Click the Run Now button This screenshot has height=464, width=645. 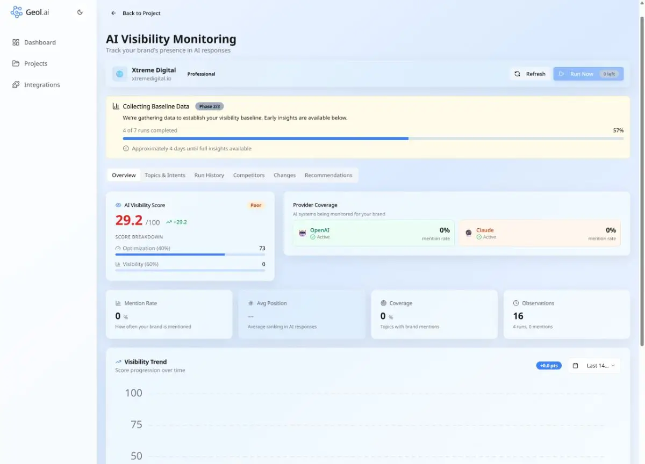pyautogui.click(x=588, y=74)
